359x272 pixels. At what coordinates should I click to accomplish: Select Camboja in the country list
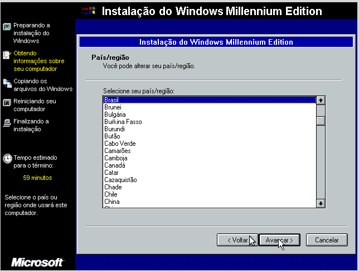(210, 158)
